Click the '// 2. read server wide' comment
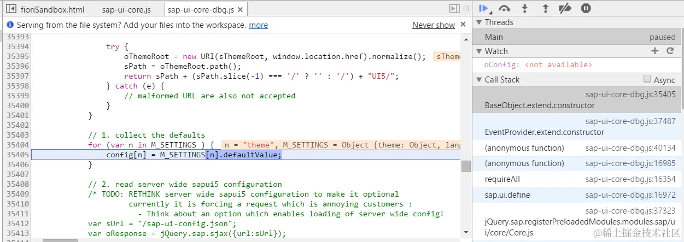The width and height of the screenshot is (684, 242). pos(185,184)
